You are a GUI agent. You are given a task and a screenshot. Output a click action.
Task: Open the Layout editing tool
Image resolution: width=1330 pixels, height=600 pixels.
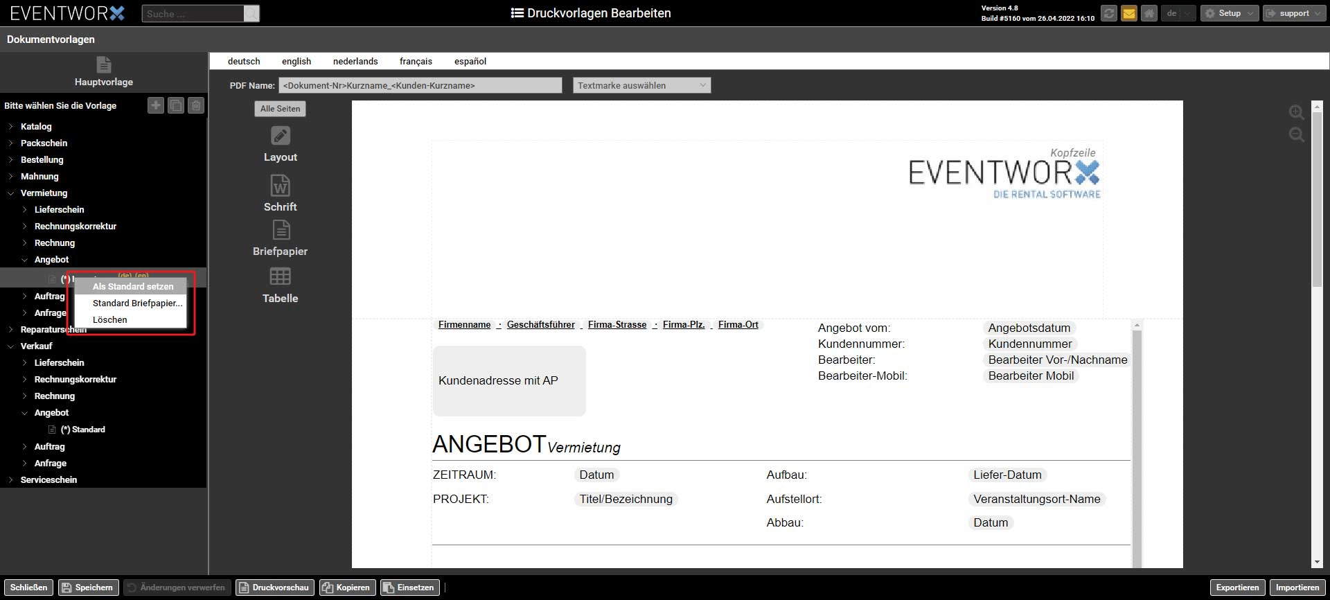coord(280,136)
